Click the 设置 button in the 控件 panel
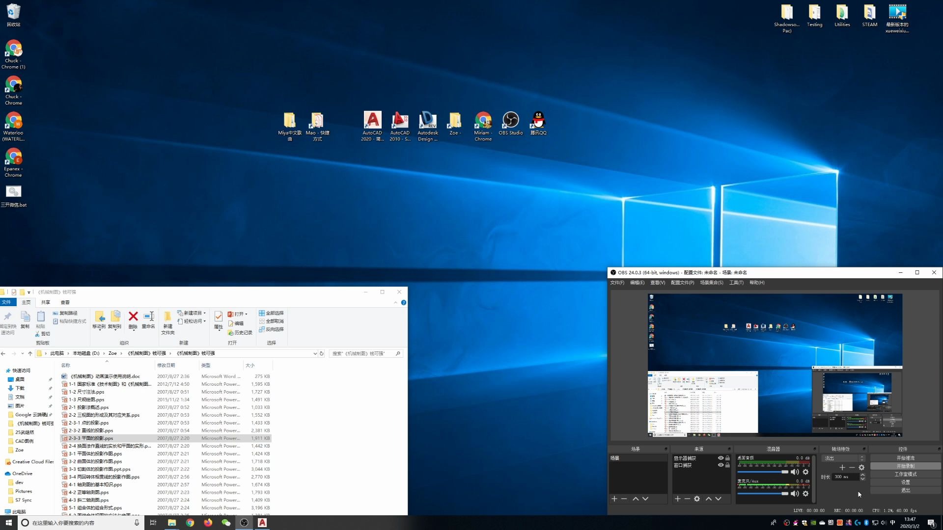The width and height of the screenshot is (943, 530). pyautogui.click(x=905, y=482)
